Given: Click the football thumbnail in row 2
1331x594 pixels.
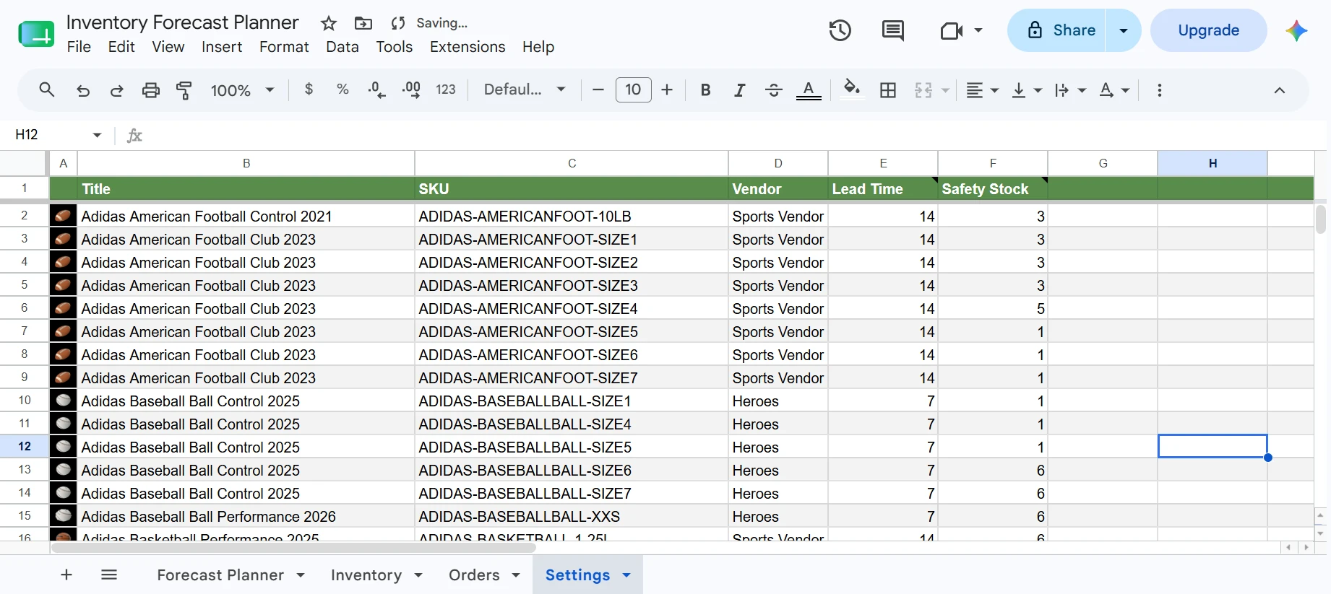Looking at the screenshot, I should click(x=64, y=216).
